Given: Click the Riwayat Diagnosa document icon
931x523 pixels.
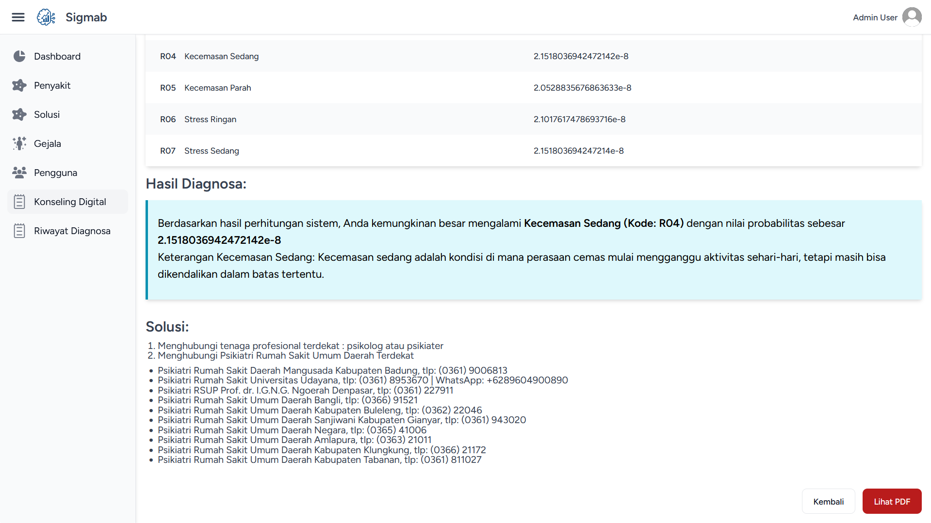Looking at the screenshot, I should point(19,231).
